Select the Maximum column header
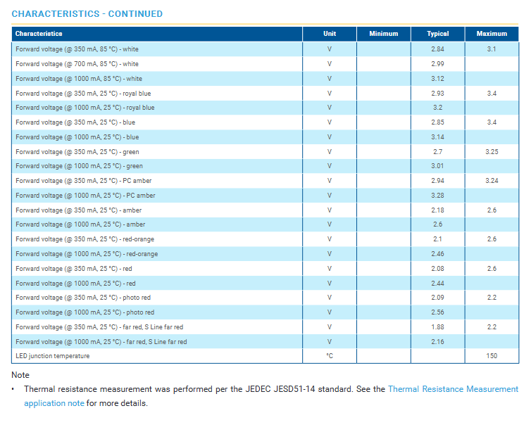 [x=492, y=34]
